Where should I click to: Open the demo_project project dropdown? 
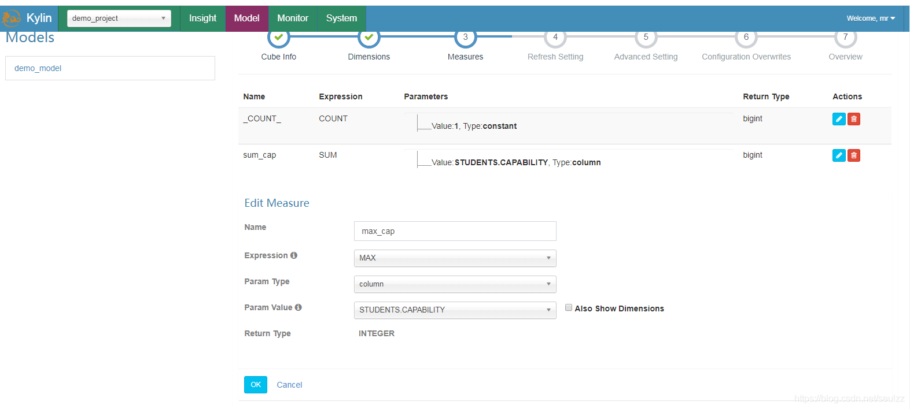tap(119, 18)
